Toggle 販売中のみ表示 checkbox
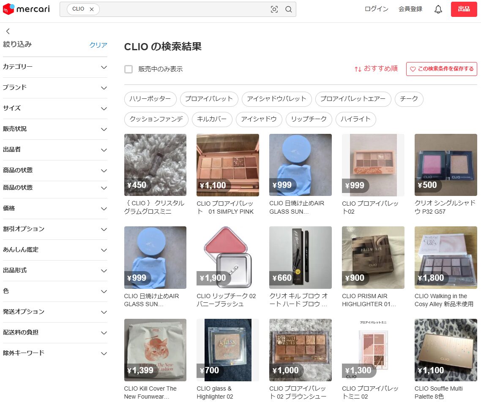This screenshot has height=402, width=481. 128,69
